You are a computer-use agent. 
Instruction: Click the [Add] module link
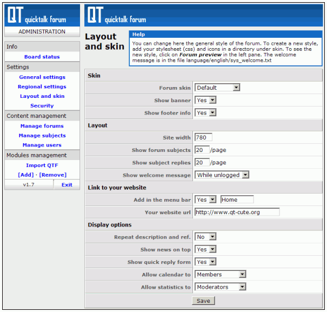coord(25,175)
